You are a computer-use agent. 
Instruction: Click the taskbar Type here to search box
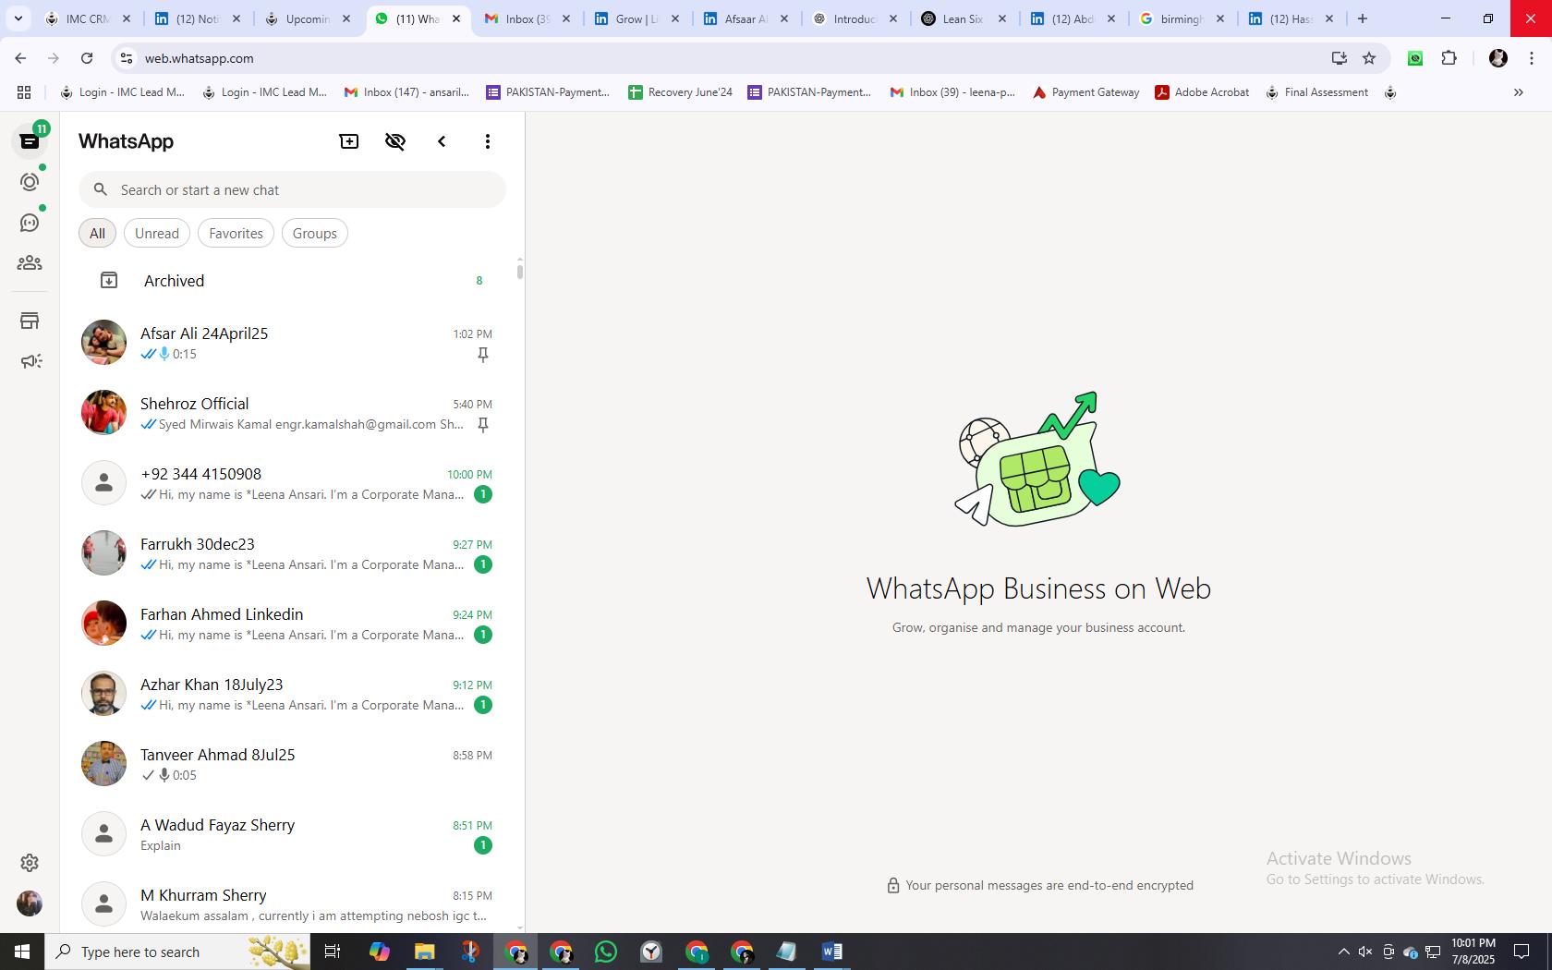(176, 952)
